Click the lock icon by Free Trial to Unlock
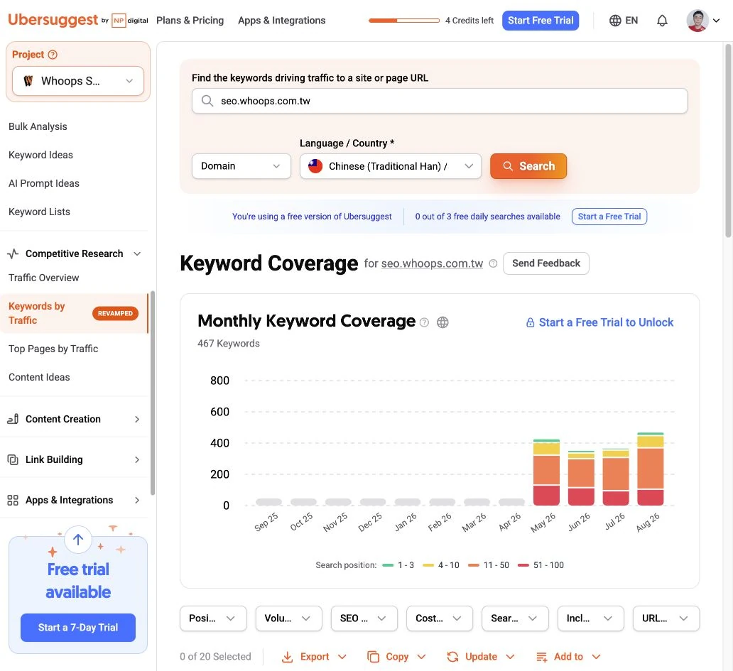 click(x=530, y=322)
